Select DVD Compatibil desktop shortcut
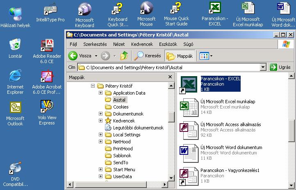The width and height of the screenshot is (296, 190). pos(15,174)
